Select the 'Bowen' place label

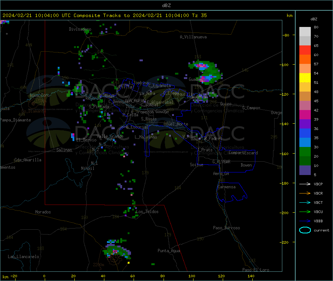246,165
